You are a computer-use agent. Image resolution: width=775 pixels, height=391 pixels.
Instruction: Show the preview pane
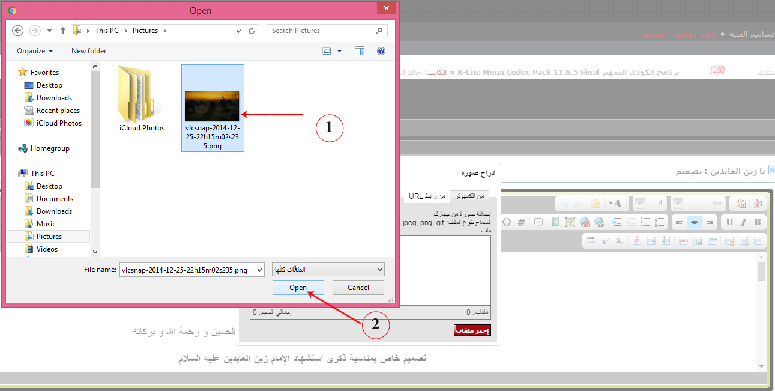tap(360, 51)
